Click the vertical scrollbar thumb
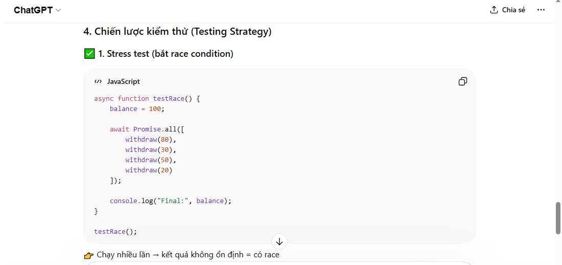 click(558, 218)
